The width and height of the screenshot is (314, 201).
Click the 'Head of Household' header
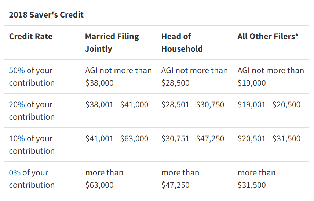(x=182, y=42)
